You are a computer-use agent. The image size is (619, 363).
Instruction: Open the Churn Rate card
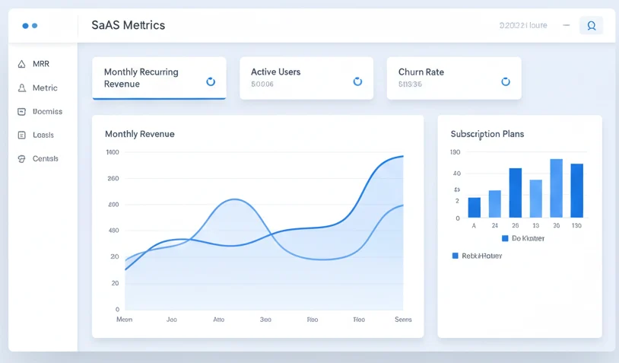[x=453, y=78]
